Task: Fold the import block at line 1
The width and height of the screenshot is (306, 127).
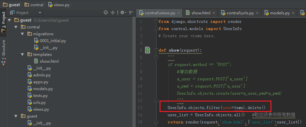Action: point(156,22)
